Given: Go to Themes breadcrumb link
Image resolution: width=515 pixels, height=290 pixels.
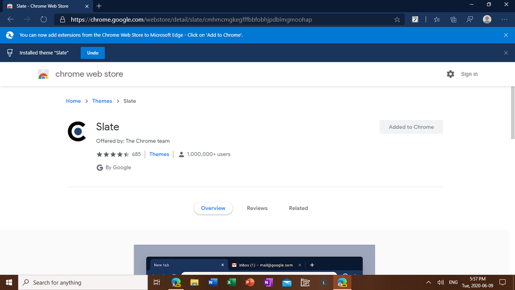Looking at the screenshot, I should 102,101.
